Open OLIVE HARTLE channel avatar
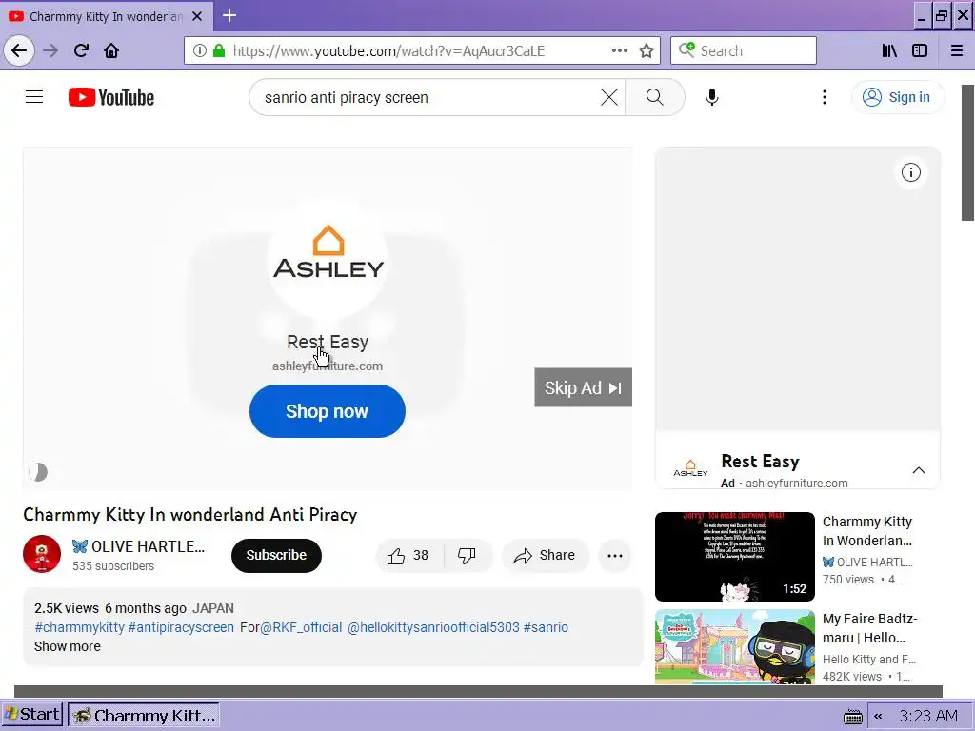 tap(42, 554)
